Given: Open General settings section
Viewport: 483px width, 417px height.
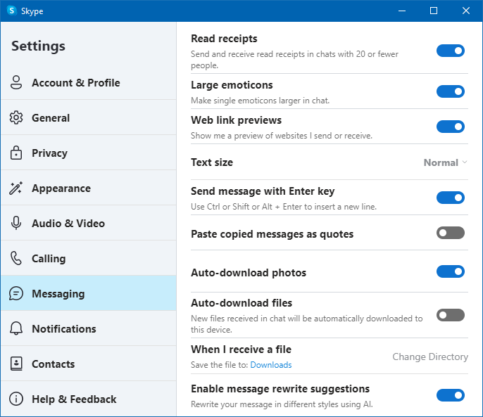Looking at the screenshot, I should pos(89,117).
